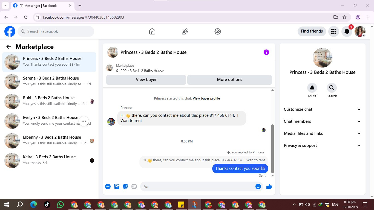This screenshot has width=374, height=210.
Task: Mute the Princess conversation with bell icon
Action: 312,88
